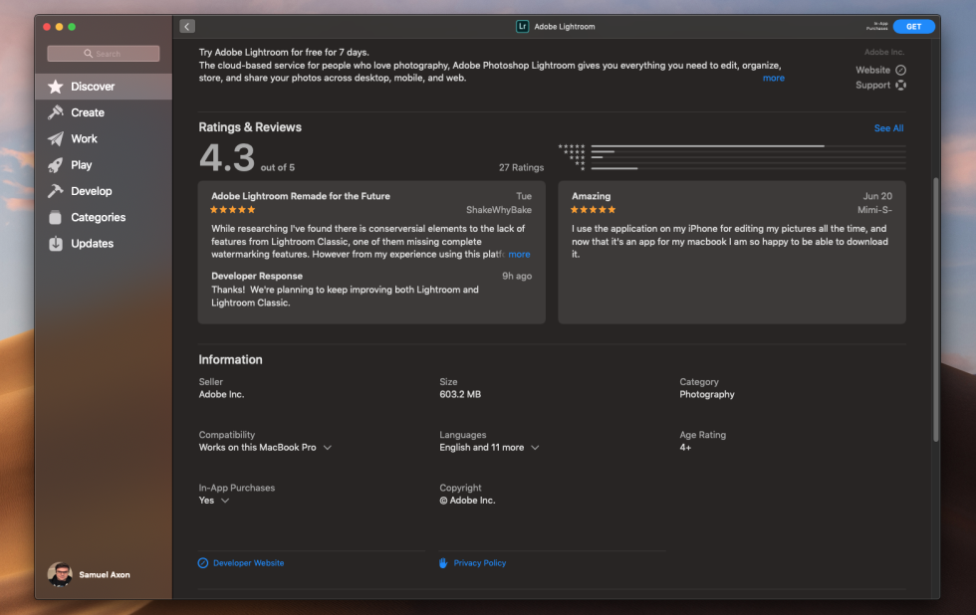Click the Search field in the sidebar
The height and width of the screenshot is (615, 976).
[103, 53]
